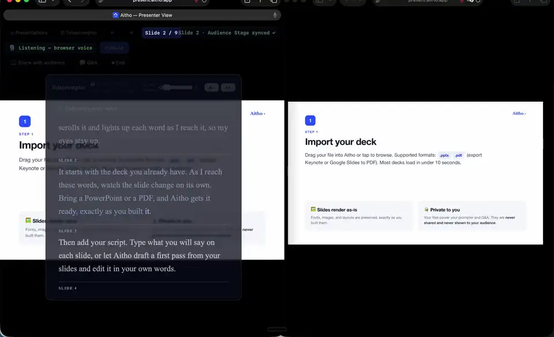
Task: Click the blue step 1 badge in the audience window
Action: pyautogui.click(x=310, y=121)
